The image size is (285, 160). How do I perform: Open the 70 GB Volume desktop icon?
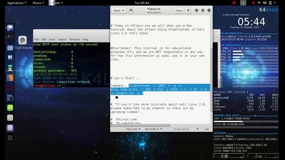23,42
